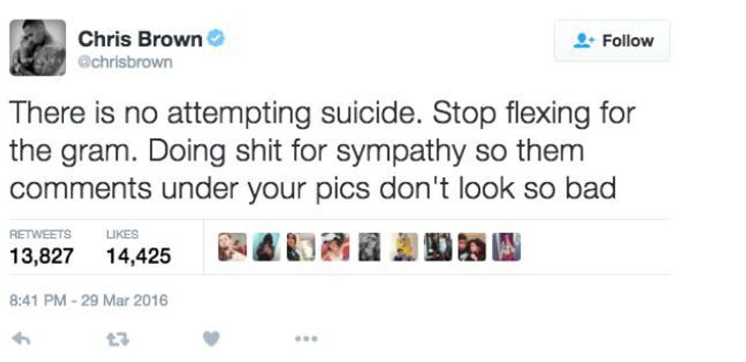
Task: View the 14,425 likes list
Action: 139,247
